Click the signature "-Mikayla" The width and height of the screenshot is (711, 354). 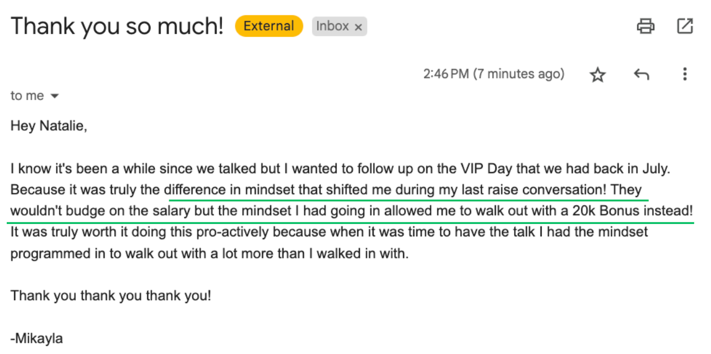pos(36,339)
